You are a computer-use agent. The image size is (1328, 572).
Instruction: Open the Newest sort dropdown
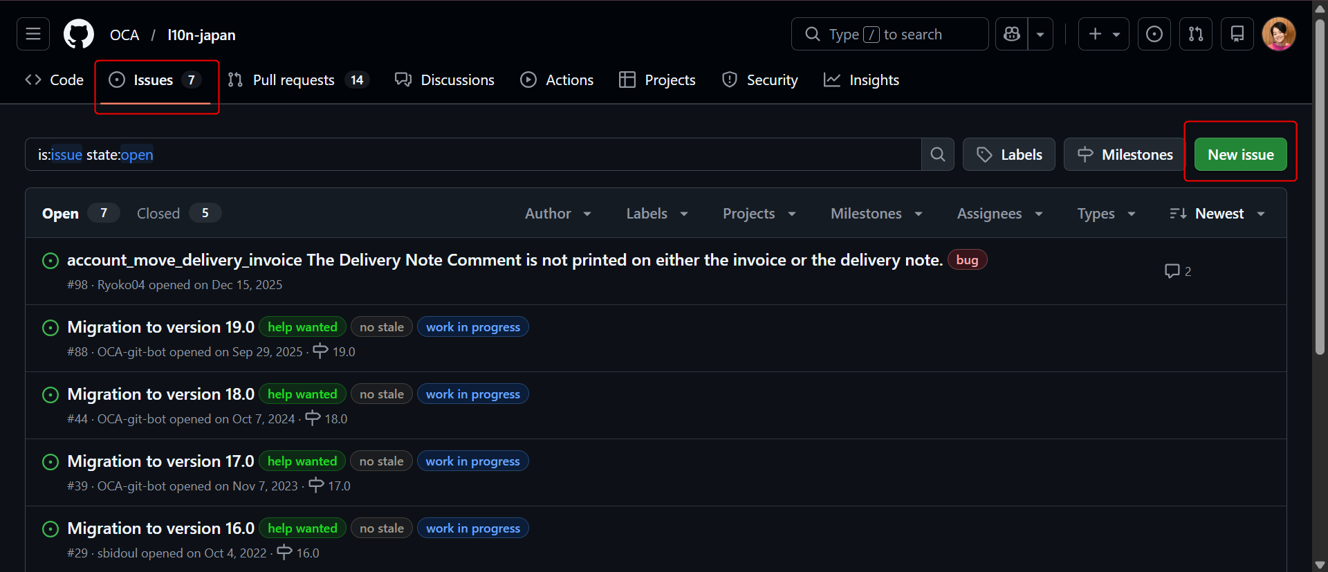[1217, 214]
